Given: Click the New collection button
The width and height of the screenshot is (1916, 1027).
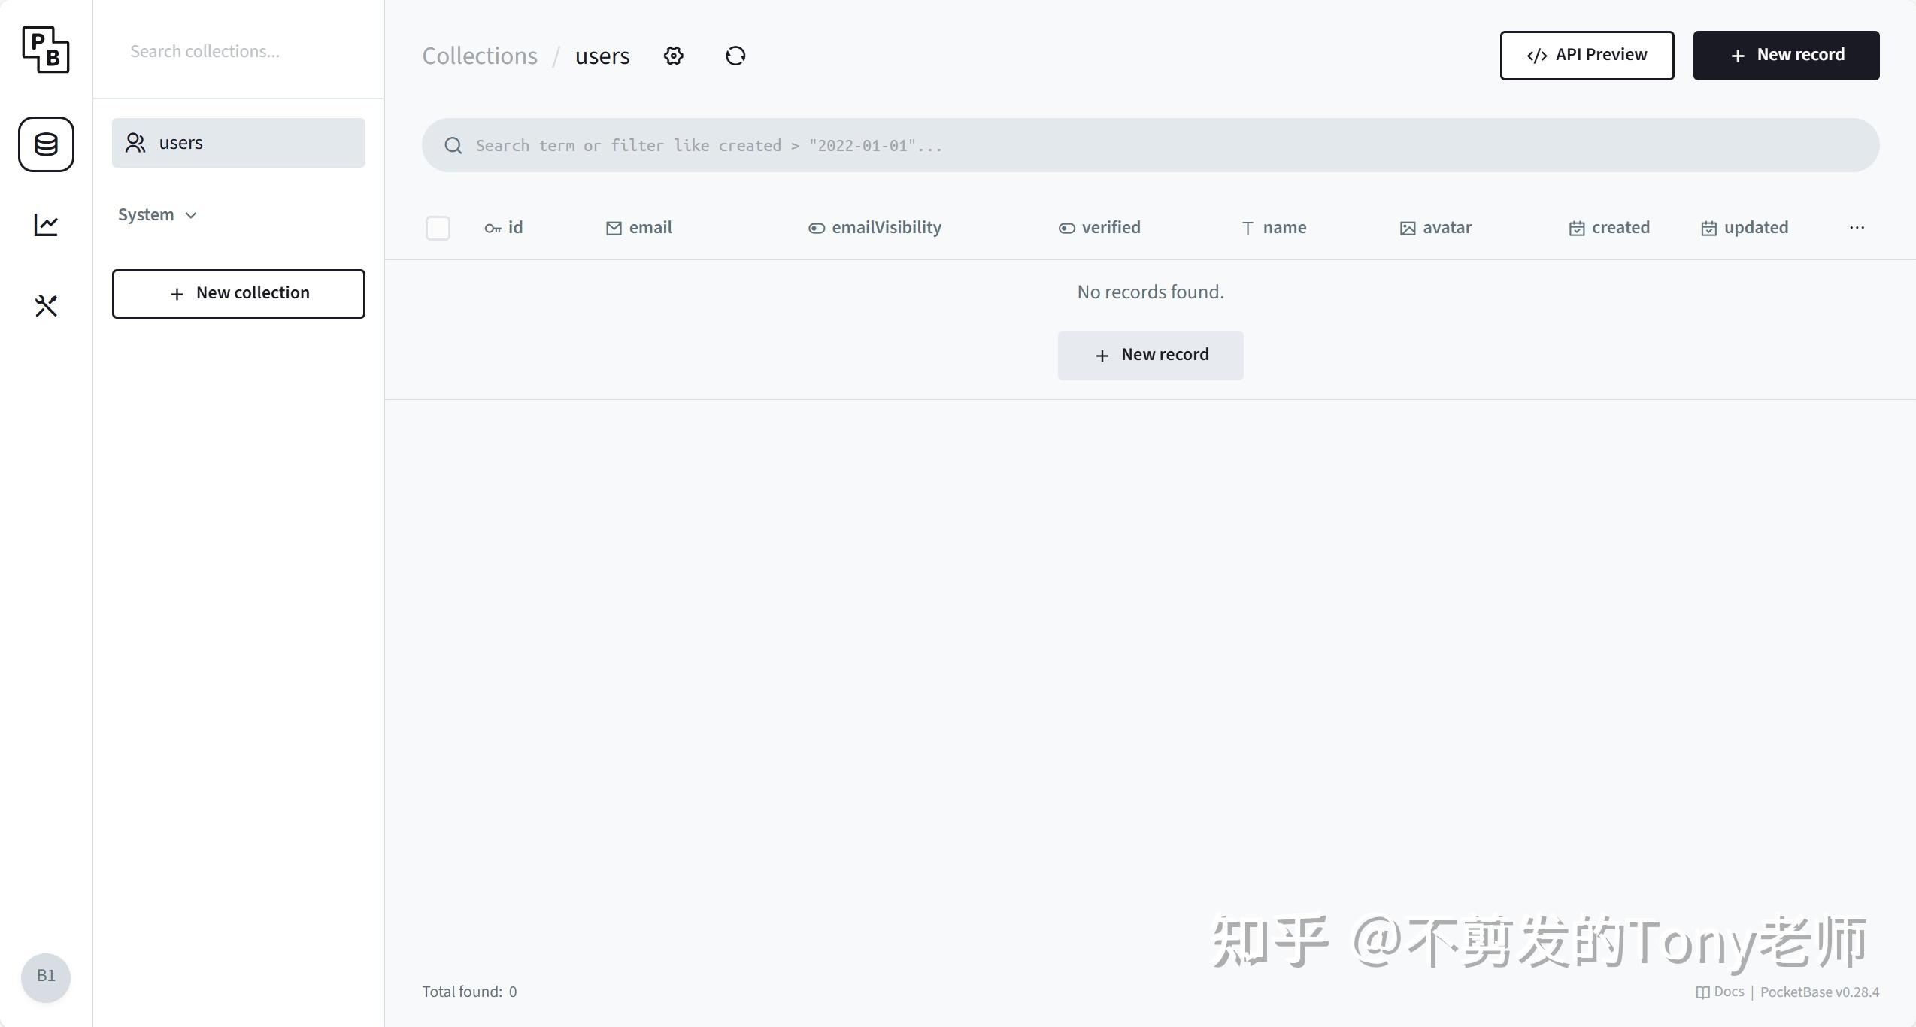Looking at the screenshot, I should 238,293.
